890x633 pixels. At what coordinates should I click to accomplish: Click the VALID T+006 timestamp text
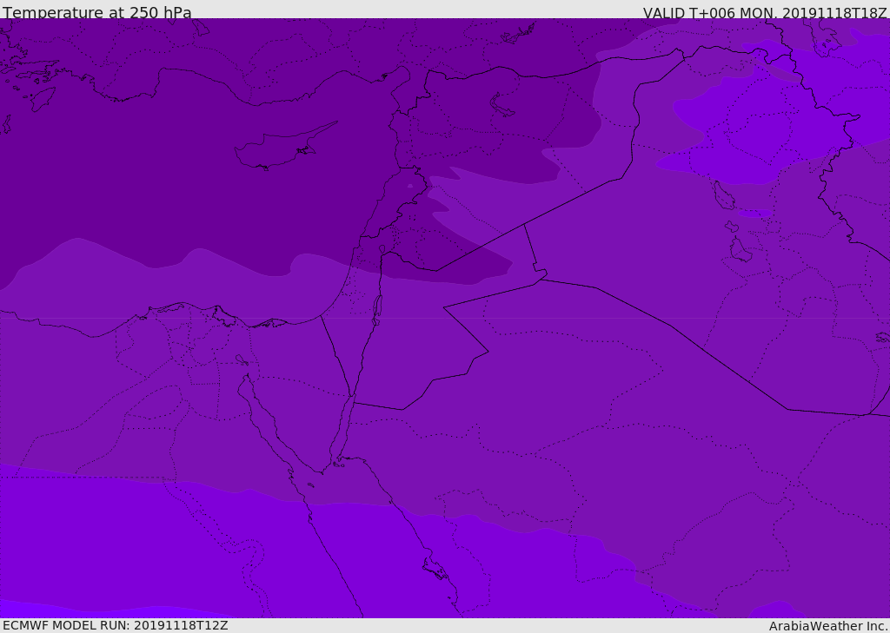tap(764, 13)
